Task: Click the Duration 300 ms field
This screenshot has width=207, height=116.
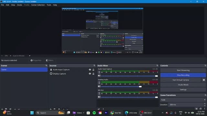Action: click(x=186, y=105)
